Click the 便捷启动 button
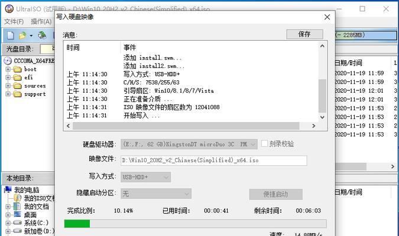 275,194
